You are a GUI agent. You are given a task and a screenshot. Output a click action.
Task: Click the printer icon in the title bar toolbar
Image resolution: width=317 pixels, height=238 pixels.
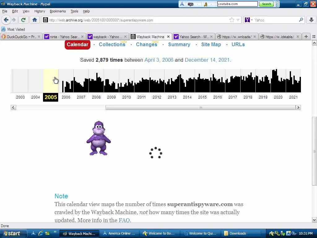[190, 4]
